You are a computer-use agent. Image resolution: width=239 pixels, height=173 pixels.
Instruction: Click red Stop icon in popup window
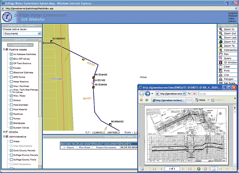point(194,94)
